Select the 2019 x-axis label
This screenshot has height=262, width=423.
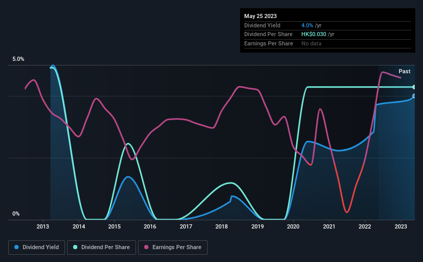(x=258, y=226)
